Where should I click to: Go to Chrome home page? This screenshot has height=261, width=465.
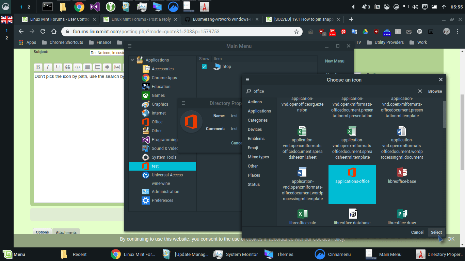(54, 31)
